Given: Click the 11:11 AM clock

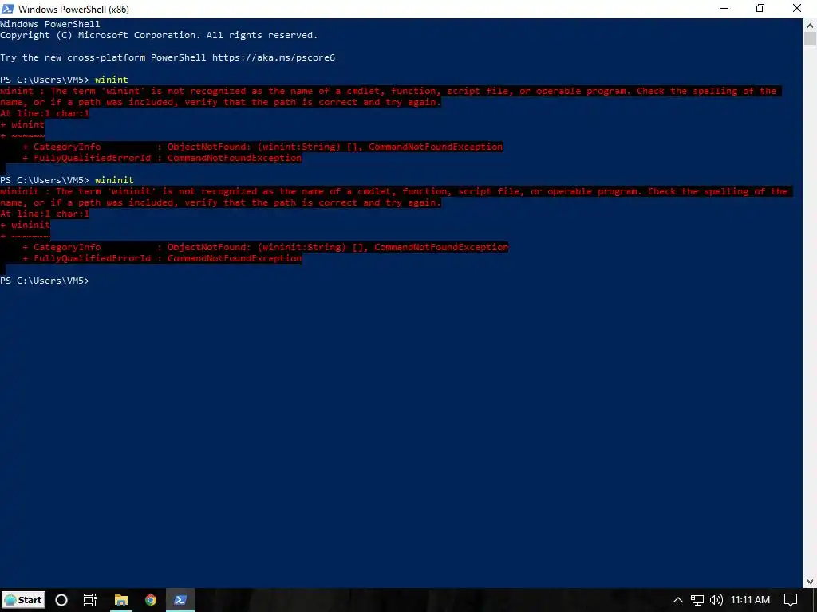Looking at the screenshot, I should (750, 600).
